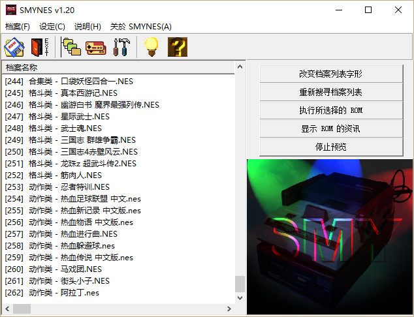The width and height of the screenshot is (414, 317).
Task: Click the 改变档案列表字形 button
Action: coord(331,74)
